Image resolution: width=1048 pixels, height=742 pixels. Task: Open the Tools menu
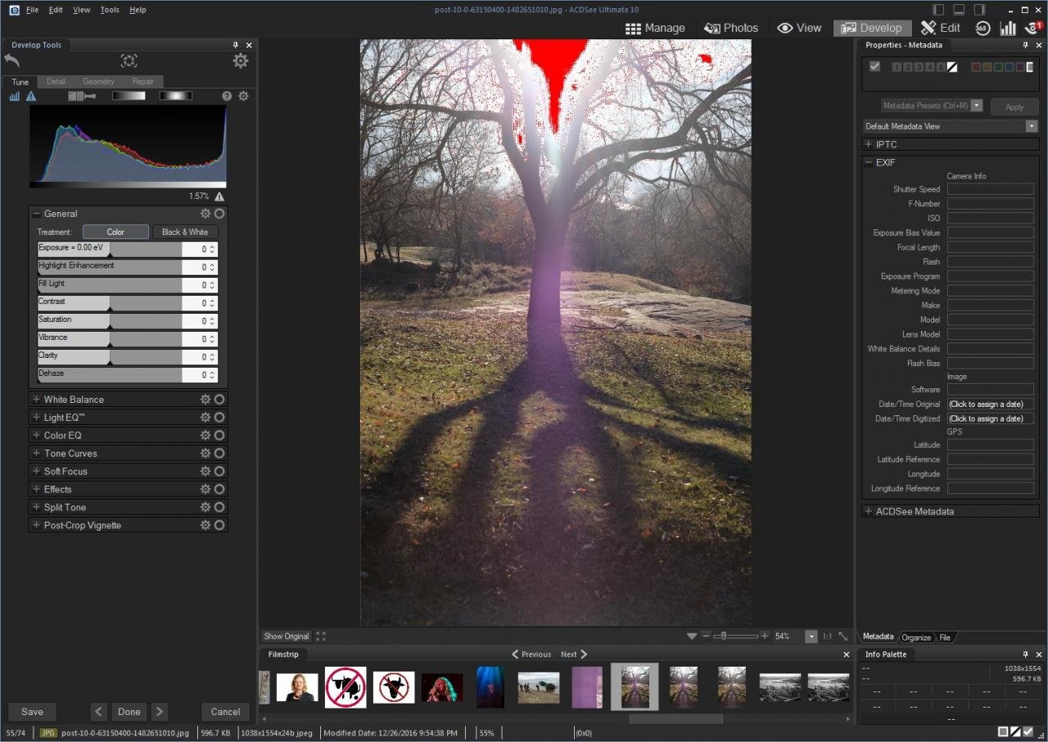pyautogui.click(x=110, y=10)
